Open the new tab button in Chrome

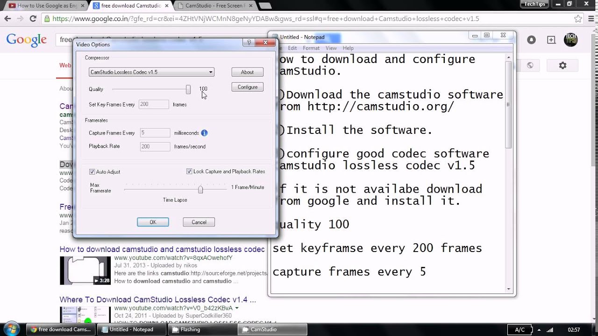[x=265, y=6]
